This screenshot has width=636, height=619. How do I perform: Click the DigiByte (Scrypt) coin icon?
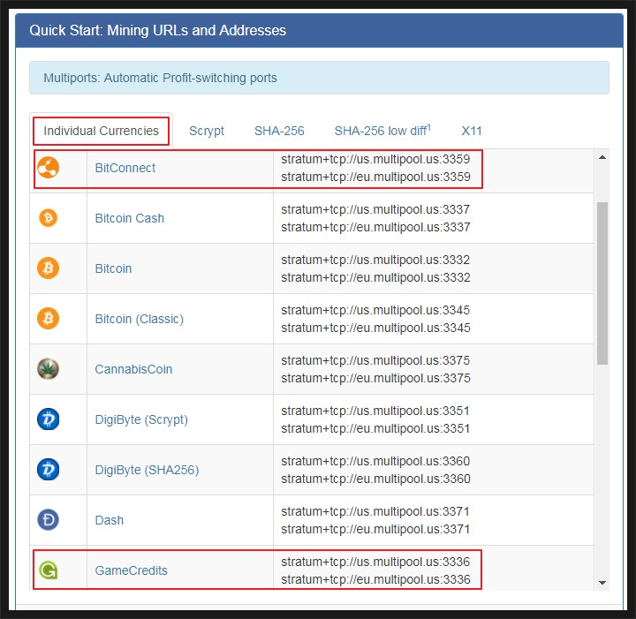click(49, 419)
